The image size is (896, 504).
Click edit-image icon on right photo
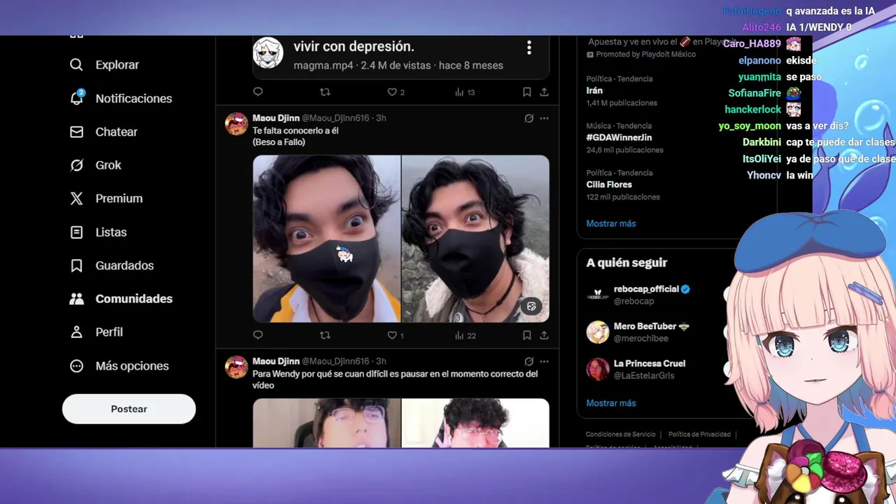point(531,306)
